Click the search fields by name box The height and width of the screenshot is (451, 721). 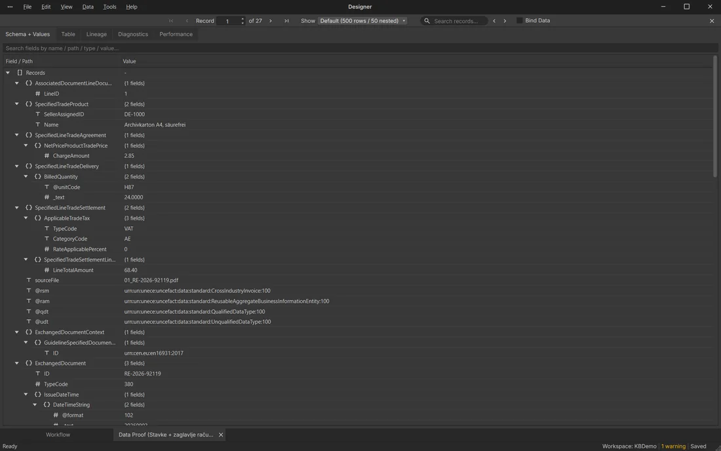[x=360, y=49]
